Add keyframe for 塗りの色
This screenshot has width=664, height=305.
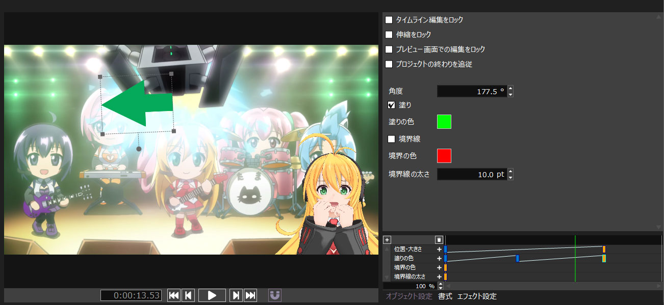tap(439, 258)
